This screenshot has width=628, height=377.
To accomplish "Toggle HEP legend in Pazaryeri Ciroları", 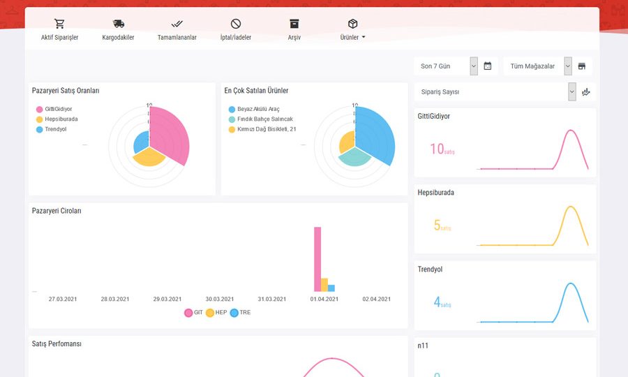I will 216,313.
